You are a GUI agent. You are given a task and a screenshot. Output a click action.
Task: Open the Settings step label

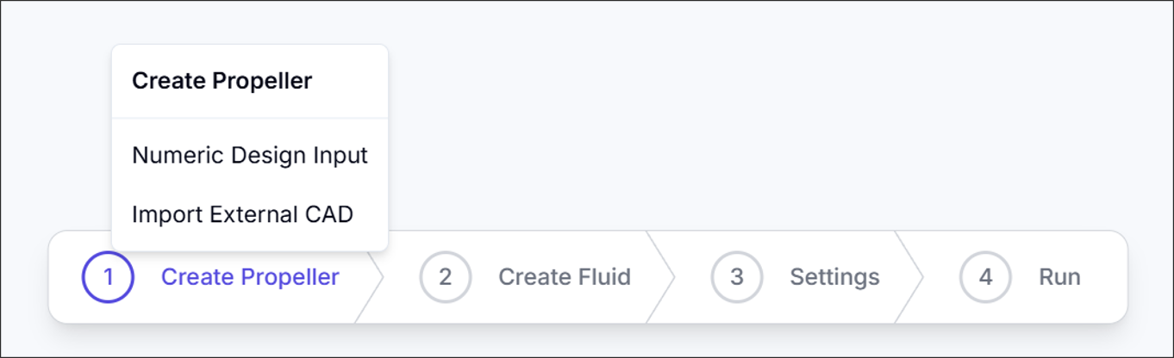pos(834,277)
